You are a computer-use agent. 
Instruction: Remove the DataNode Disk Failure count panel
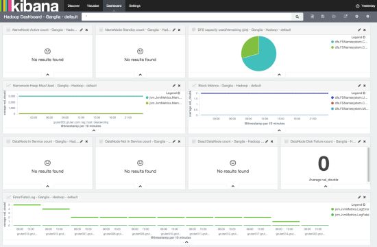pos(365,141)
